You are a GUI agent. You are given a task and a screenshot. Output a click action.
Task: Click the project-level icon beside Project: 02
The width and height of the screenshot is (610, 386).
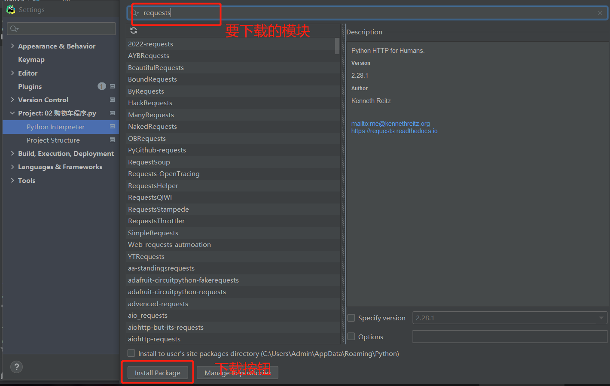112,113
